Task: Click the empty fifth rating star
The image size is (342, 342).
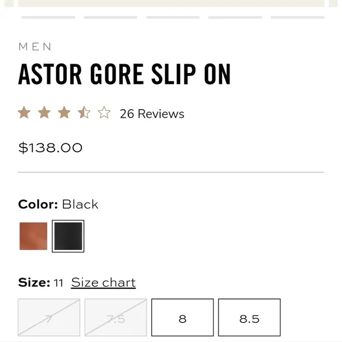Action: (x=104, y=113)
